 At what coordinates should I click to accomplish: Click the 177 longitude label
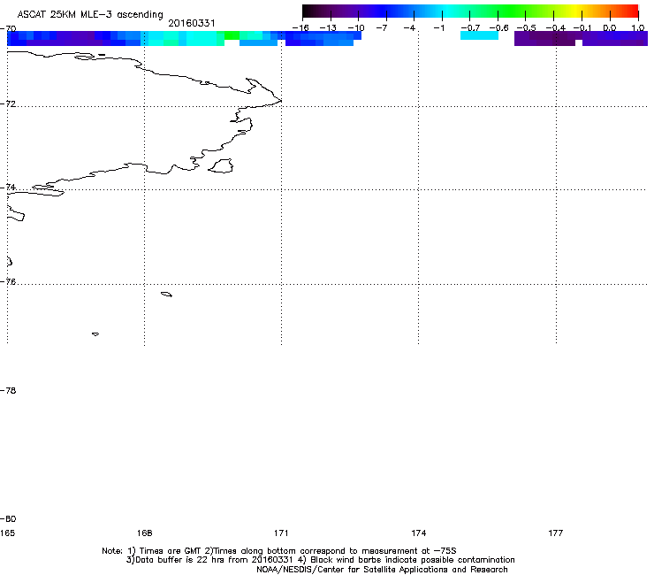coord(556,533)
